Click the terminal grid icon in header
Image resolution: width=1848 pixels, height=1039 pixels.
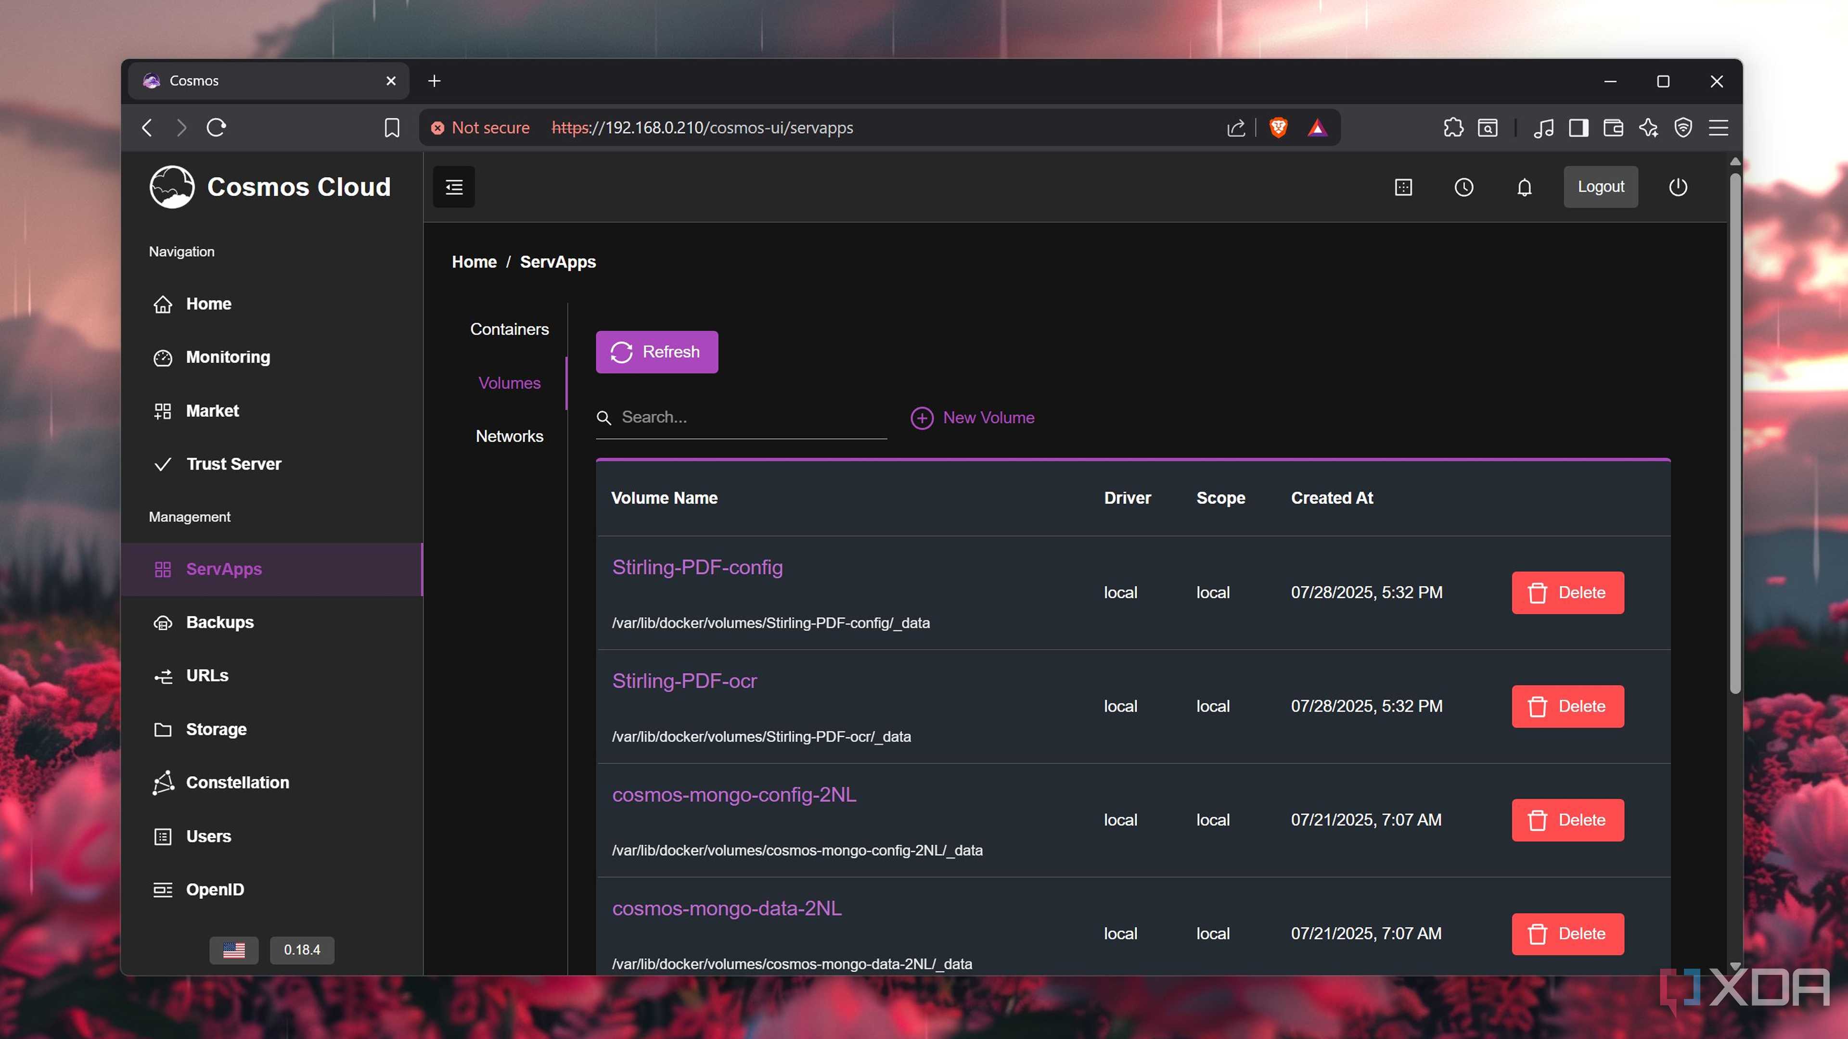pyautogui.click(x=1403, y=187)
